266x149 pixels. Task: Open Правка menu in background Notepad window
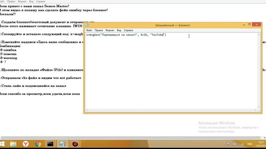(11, 1)
